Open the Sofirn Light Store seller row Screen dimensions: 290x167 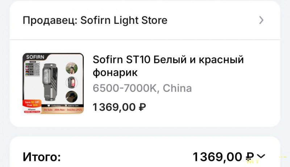pyautogui.click(x=145, y=20)
